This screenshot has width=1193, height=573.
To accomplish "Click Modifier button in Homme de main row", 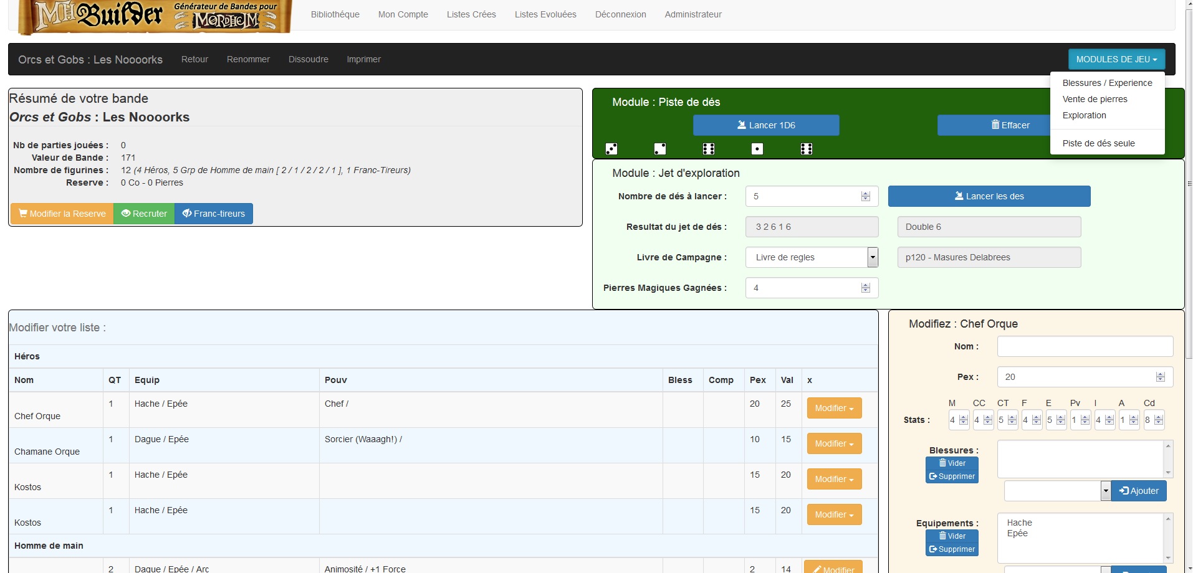I will (x=833, y=567).
